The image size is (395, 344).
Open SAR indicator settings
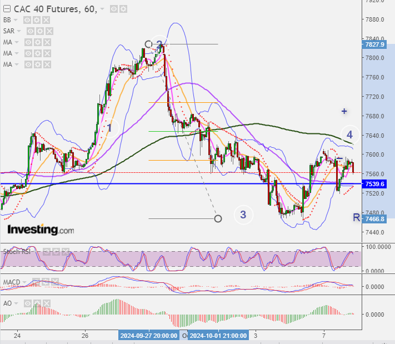[40, 31]
